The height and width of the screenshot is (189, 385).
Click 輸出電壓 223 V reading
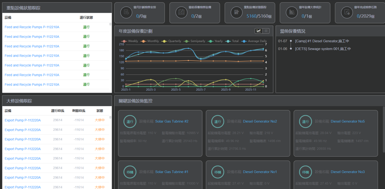point(349,133)
